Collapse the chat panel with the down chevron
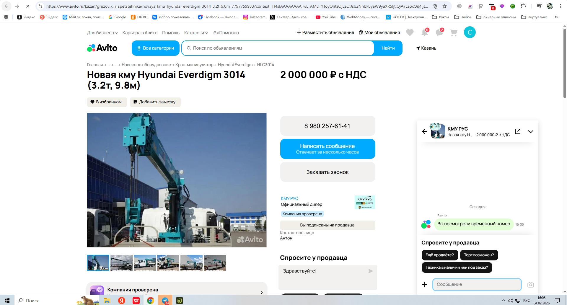Image resolution: width=567 pixels, height=305 pixels. click(x=531, y=132)
